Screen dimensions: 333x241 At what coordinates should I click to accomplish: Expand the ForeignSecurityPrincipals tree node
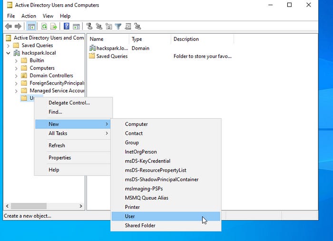pyautogui.click(x=16, y=83)
